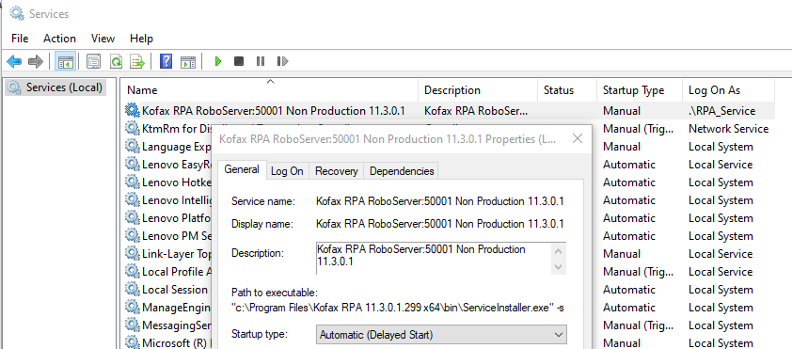792x349 pixels.
Task: Click the MessagingSer service gear icon
Action: [x=132, y=325]
